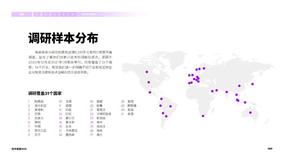Select the 阿根廷 entry in the country list

pyautogui.click(x=39, y=101)
